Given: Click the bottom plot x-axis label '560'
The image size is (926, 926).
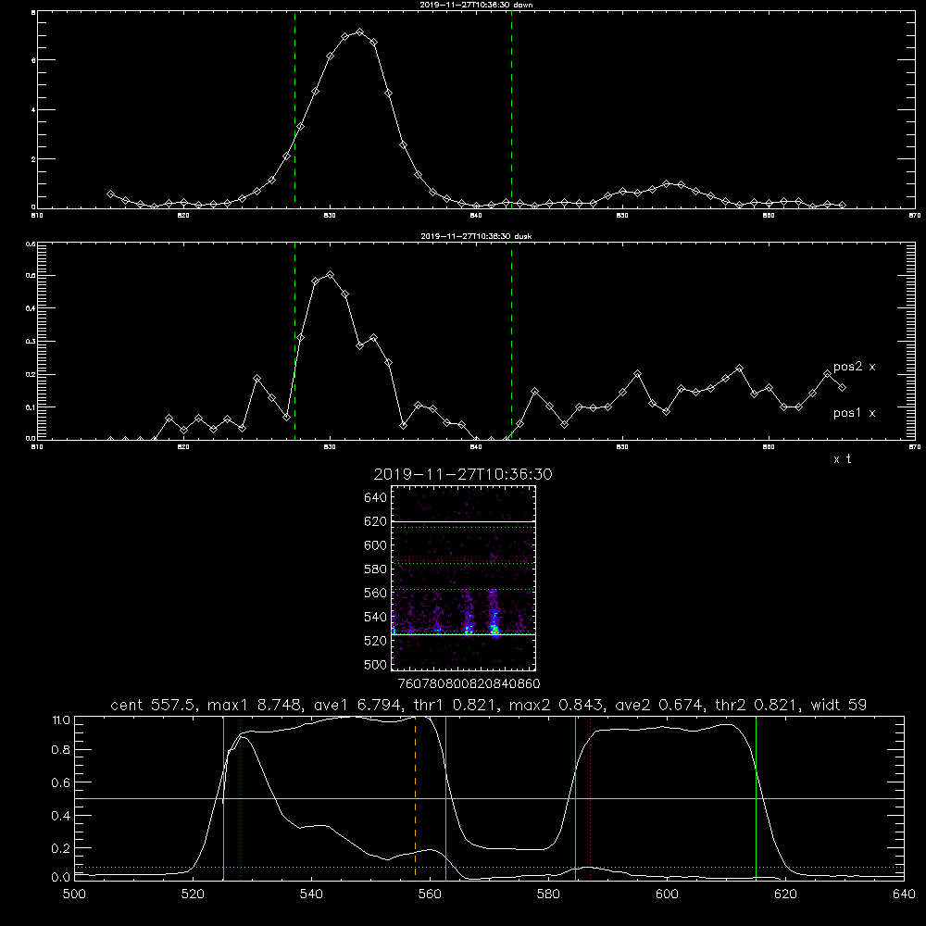Looking at the screenshot, I should click(x=430, y=895).
